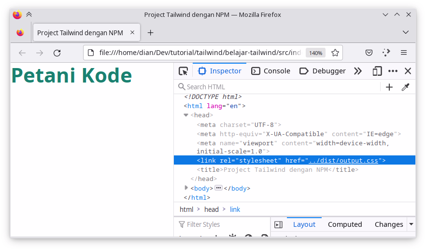Open Save to Pocket icon
Viewport: 426px width, 250px height.
(369, 53)
